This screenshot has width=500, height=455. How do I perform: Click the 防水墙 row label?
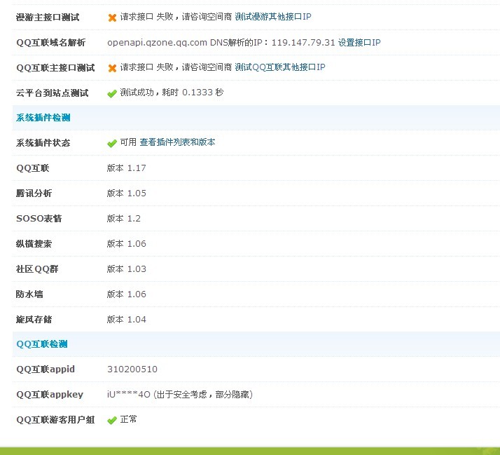tap(29, 294)
